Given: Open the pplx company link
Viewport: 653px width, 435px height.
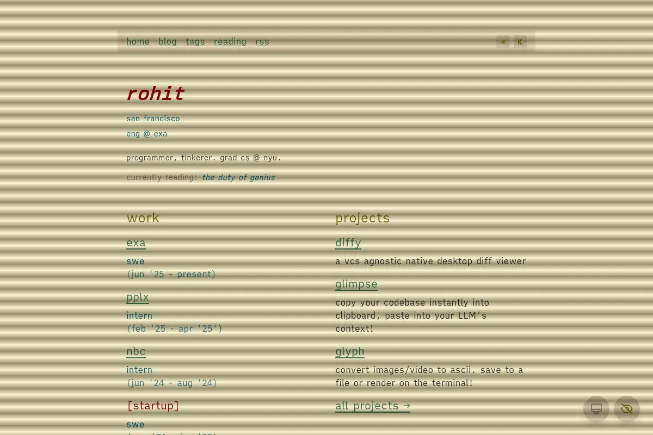Looking at the screenshot, I should coord(138,297).
